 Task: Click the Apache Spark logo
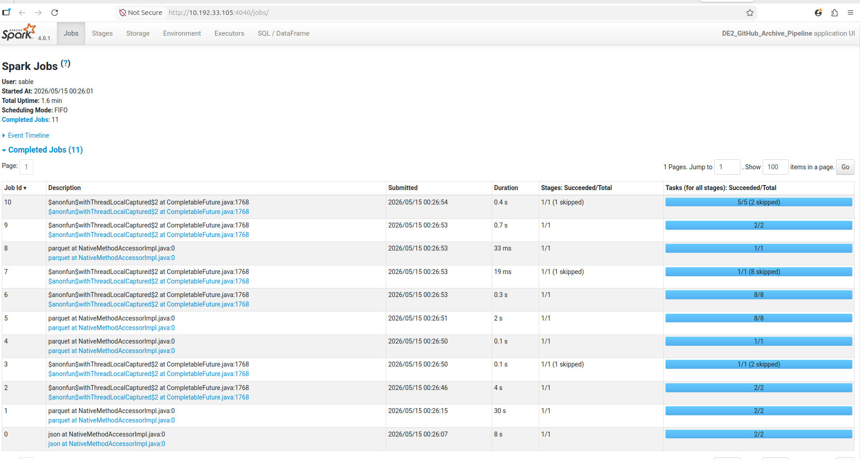(18, 33)
